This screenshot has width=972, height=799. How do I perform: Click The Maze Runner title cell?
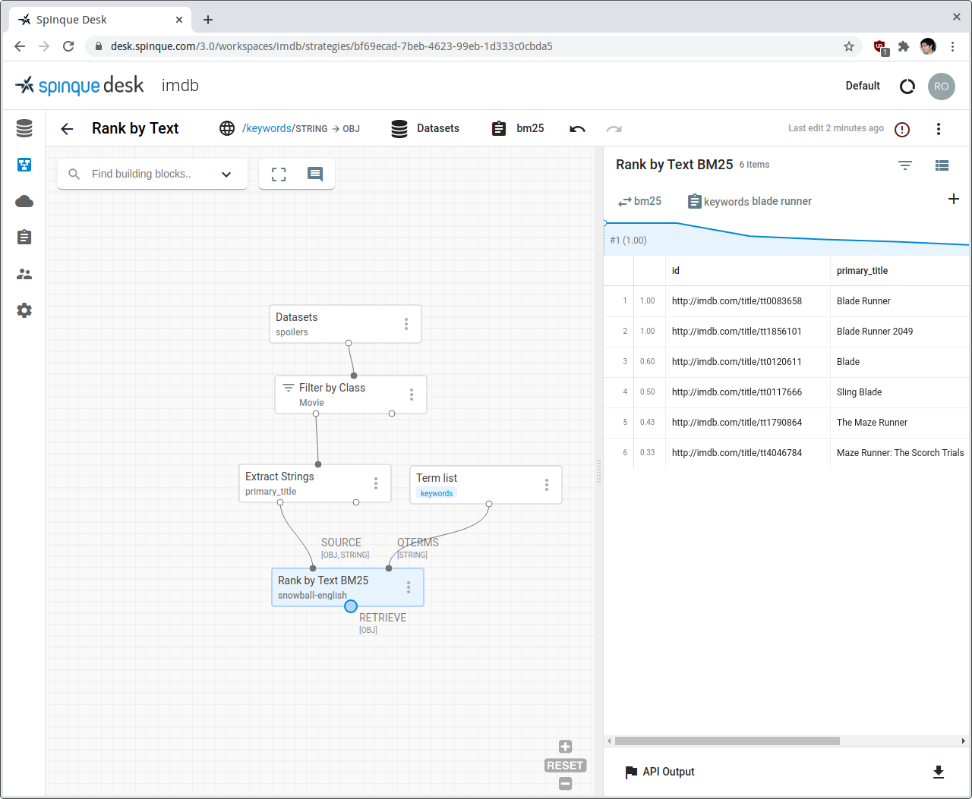point(901,423)
